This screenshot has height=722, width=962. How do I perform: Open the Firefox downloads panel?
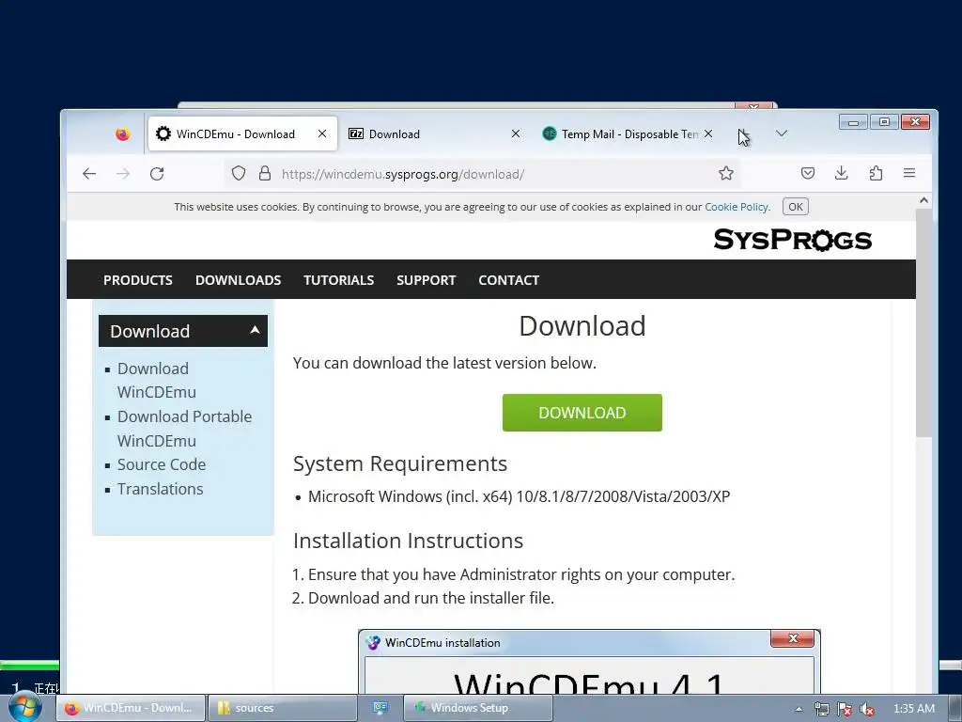tap(842, 174)
